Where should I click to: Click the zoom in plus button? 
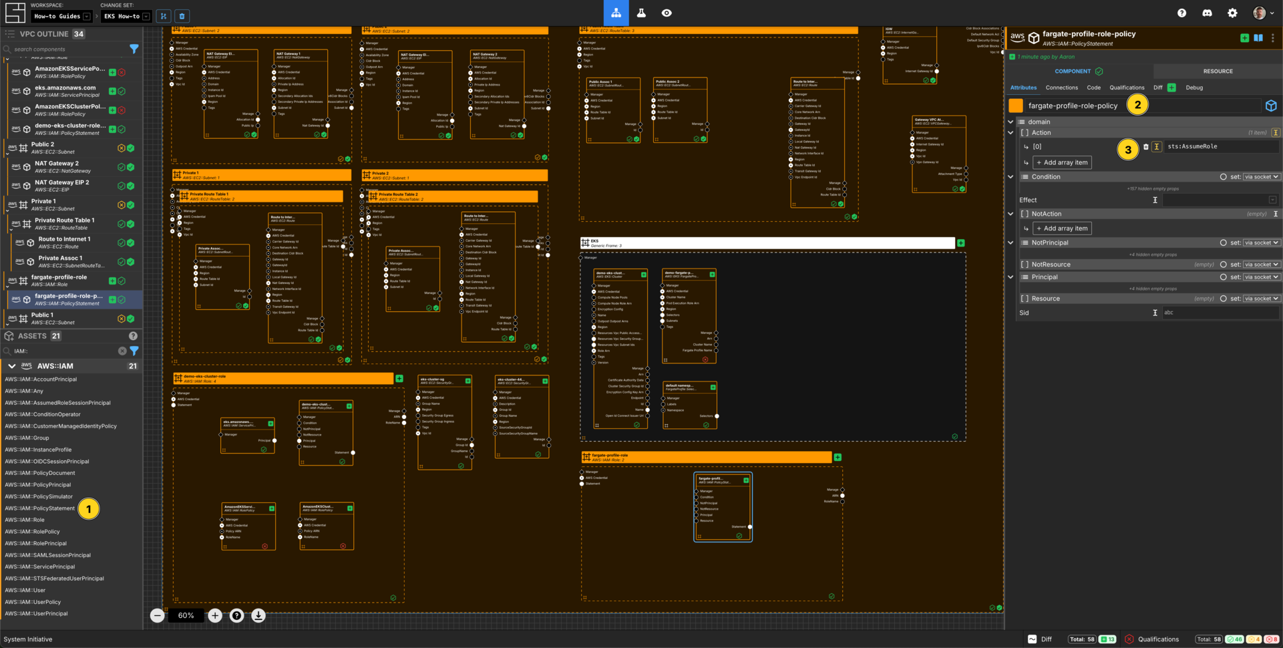[215, 615]
